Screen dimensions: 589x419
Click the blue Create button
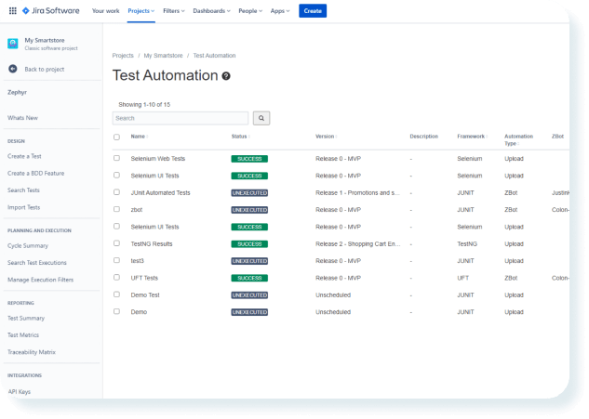pyautogui.click(x=313, y=11)
